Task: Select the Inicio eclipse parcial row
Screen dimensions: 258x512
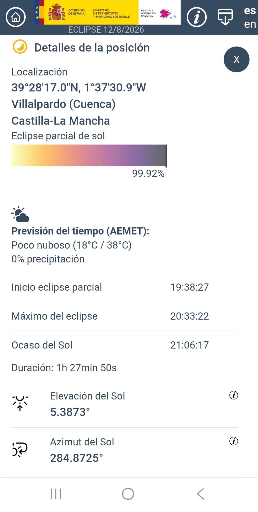Action: 125,287
